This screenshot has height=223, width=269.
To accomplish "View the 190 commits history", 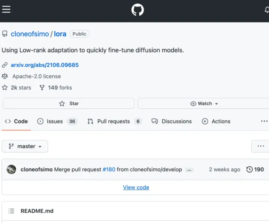I will coord(255,169).
